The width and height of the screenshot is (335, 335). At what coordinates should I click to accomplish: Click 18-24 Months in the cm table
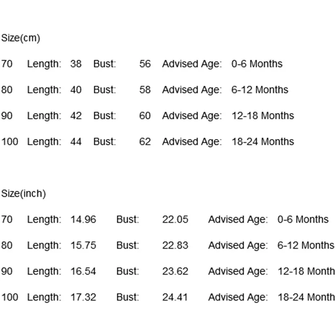(263, 142)
